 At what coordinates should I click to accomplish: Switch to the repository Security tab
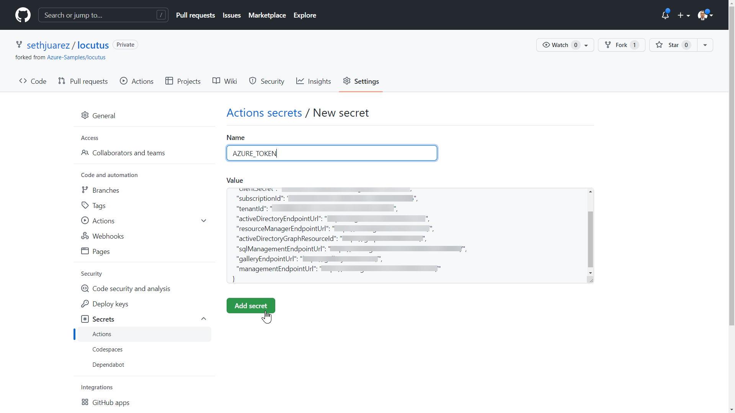click(x=266, y=81)
